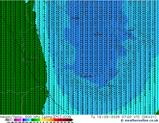Click the '(06+01)' forecast run label
The height and width of the screenshot is (123, 159).
[x=149, y=117]
